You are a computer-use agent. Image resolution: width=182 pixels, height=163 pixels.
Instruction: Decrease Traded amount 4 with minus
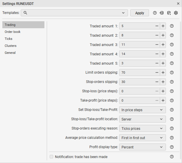[x=157, y=54]
